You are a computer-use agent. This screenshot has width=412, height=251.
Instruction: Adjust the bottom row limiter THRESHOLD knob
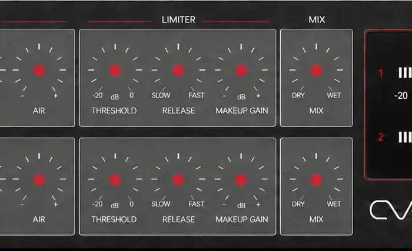tap(115, 180)
